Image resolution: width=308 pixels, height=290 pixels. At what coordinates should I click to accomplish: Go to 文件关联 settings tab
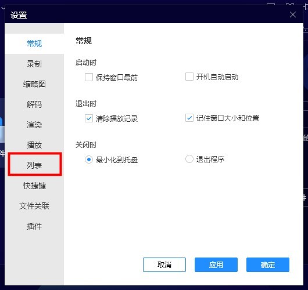[x=34, y=206]
